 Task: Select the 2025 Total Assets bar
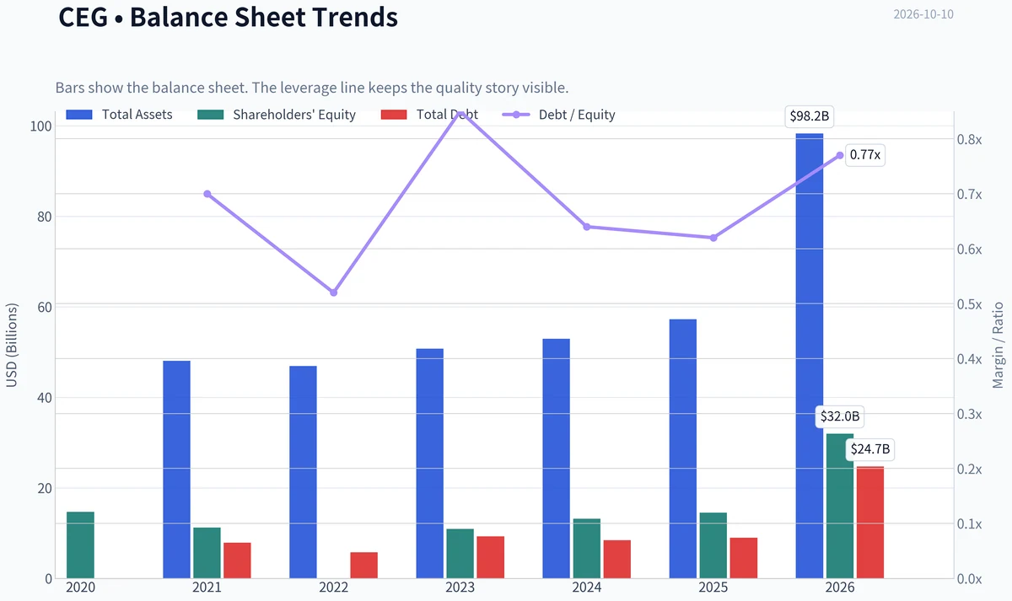click(683, 448)
